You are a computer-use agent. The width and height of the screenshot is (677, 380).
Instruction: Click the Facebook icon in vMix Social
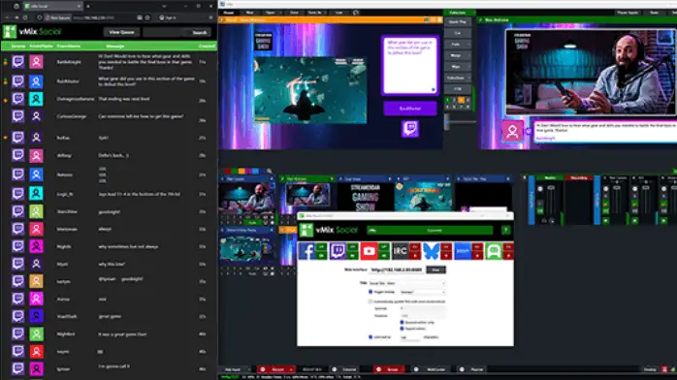tap(306, 251)
